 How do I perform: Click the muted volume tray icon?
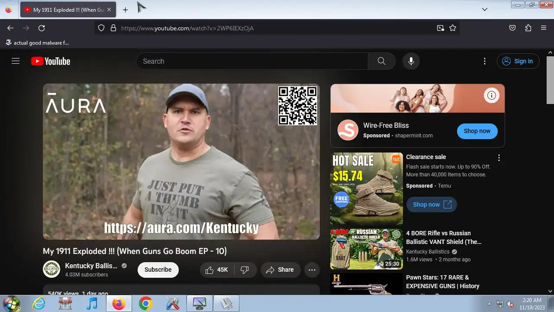tap(510, 304)
